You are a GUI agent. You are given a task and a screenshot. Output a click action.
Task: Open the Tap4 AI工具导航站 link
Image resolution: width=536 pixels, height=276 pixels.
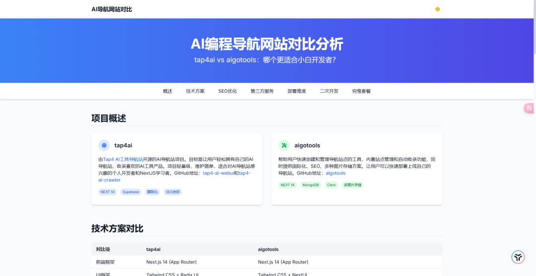pos(123,160)
